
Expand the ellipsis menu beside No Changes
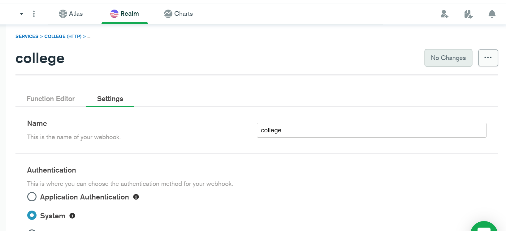click(488, 58)
